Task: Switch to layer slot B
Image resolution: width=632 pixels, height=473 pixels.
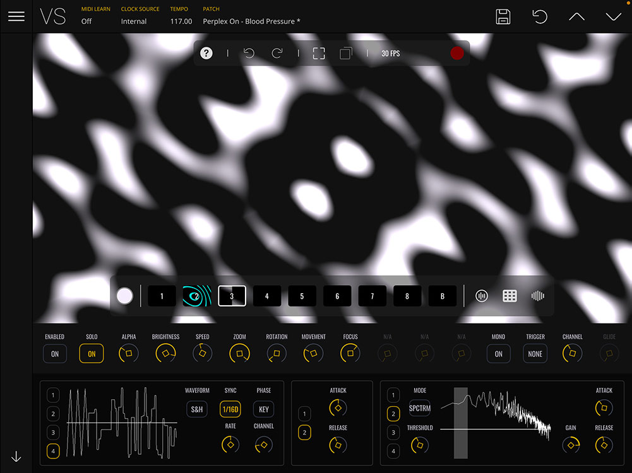Action: point(442,296)
